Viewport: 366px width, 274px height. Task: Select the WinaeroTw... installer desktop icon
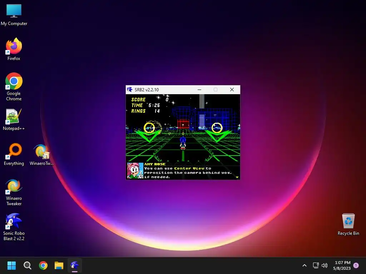click(41, 154)
